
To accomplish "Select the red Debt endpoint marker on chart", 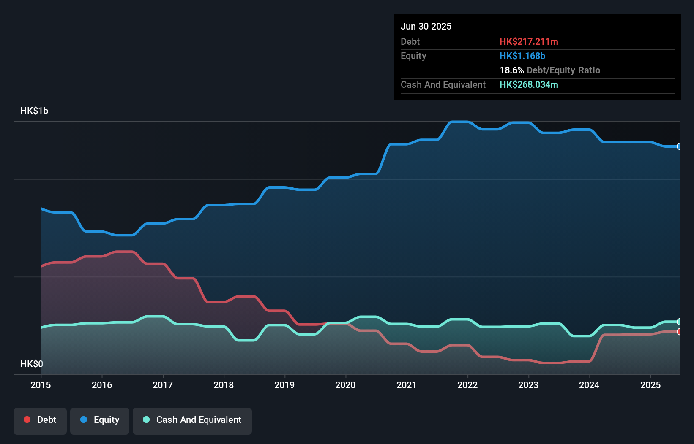I will tap(680, 332).
